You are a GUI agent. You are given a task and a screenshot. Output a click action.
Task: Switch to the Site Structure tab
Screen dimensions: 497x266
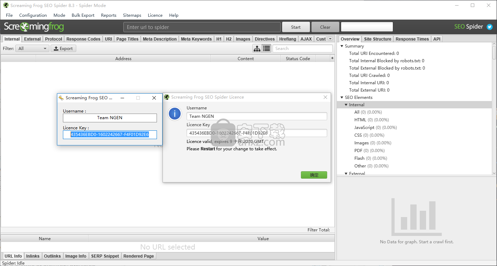[377, 39]
